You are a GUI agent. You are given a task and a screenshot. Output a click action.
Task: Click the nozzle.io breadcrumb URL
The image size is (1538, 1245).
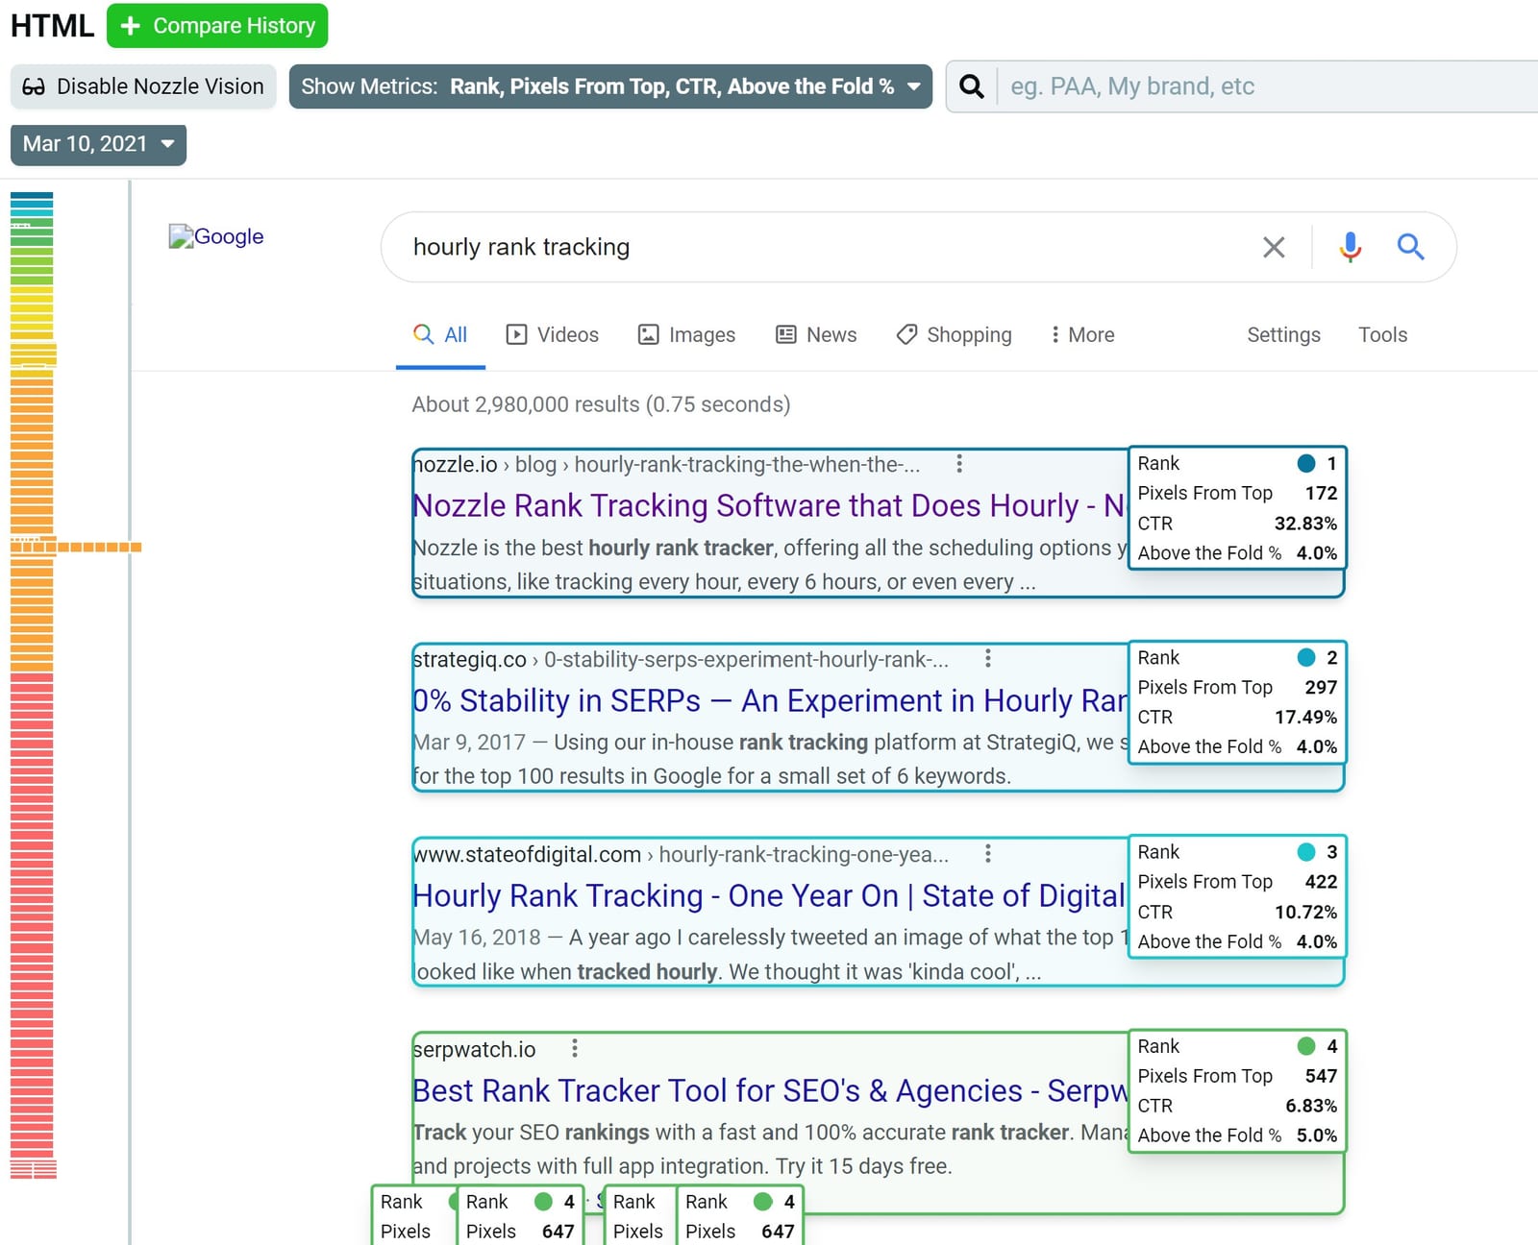click(666, 465)
